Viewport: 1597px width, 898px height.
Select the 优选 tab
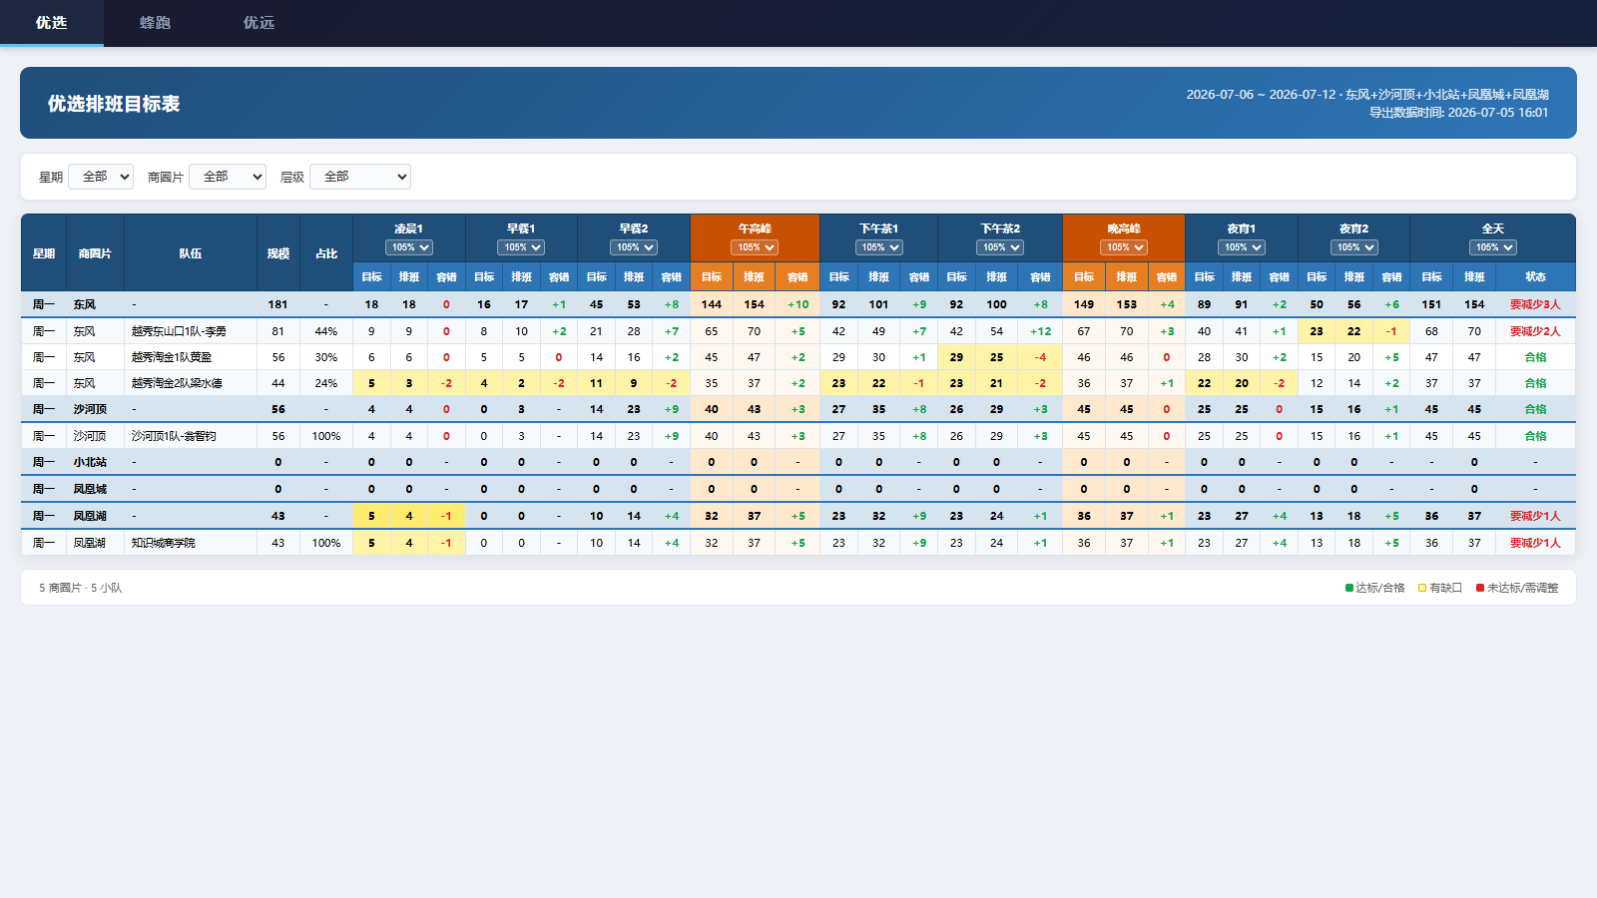point(52,22)
